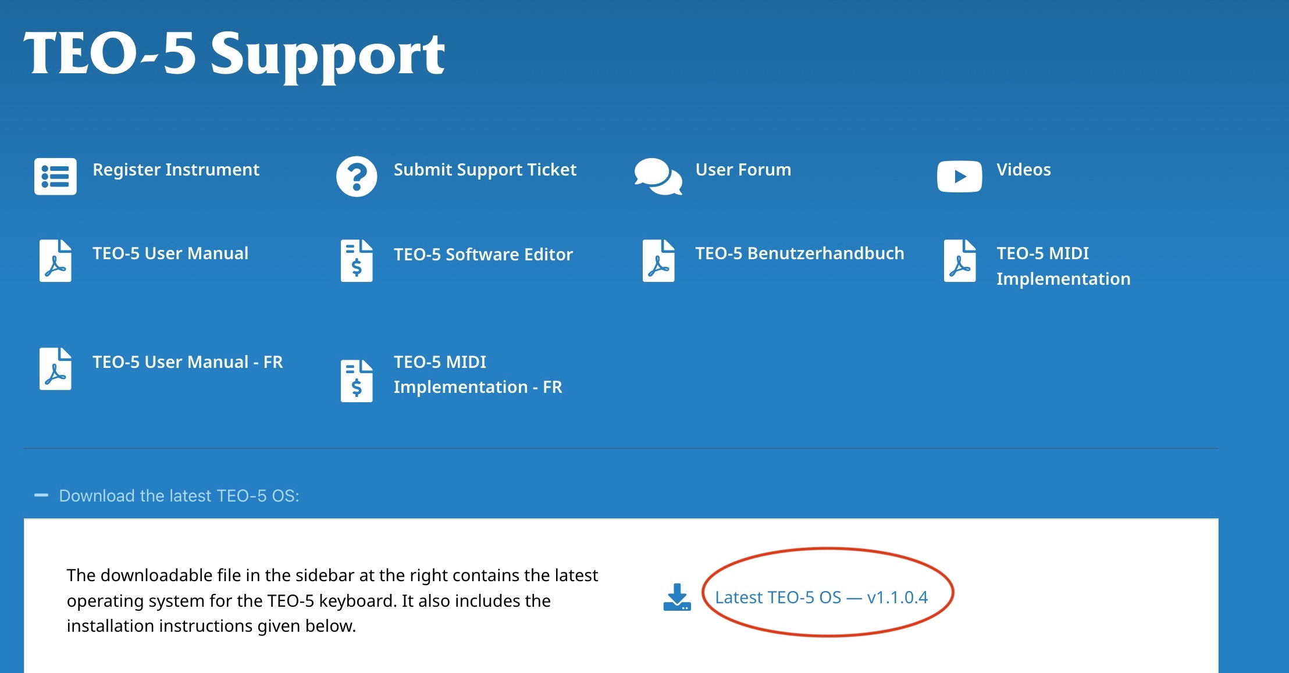Image resolution: width=1289 pixels, height=673 pixels.
Task: Go to the User Forum link
Action: (743, 170)
